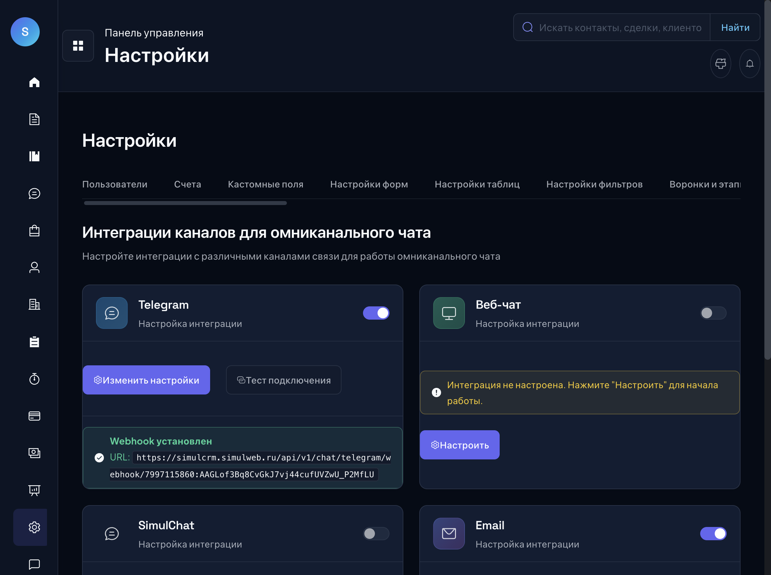Click the SimulChat bubble icon
Image resolution: width=771 pixels, height=575 pixels.
(112, 534)
